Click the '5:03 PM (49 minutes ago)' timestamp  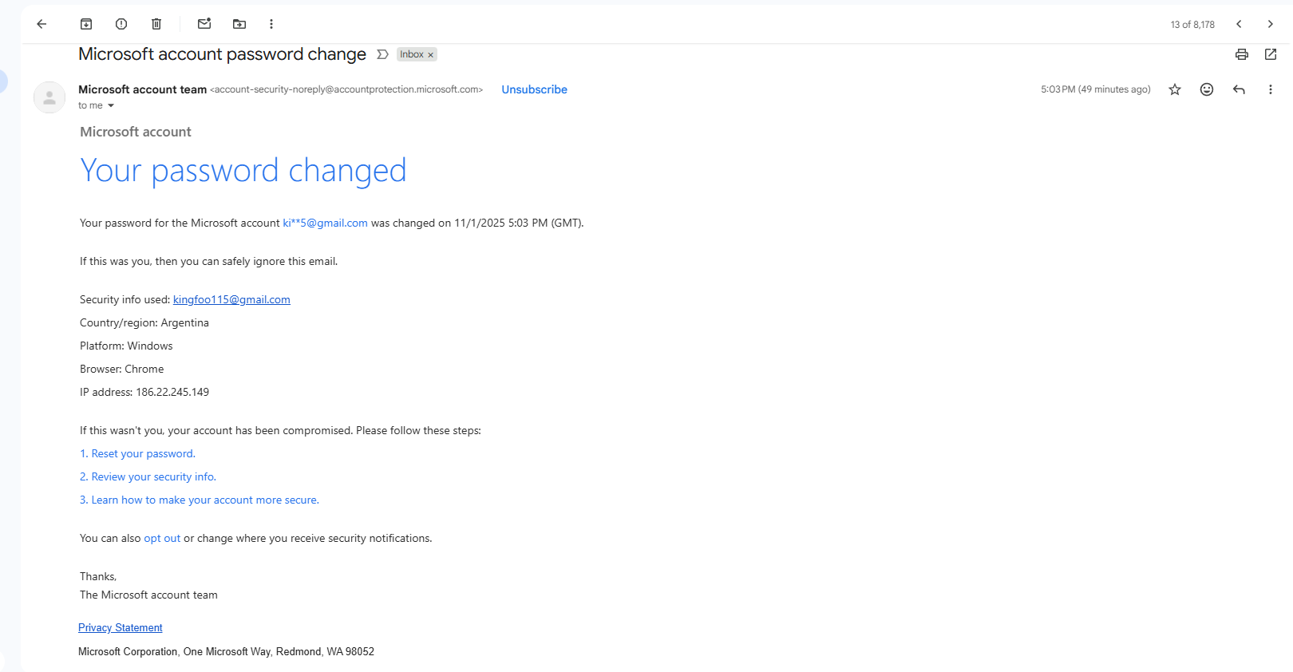(1095, 89)
